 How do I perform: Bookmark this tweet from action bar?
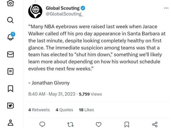(x=127, y=124)
